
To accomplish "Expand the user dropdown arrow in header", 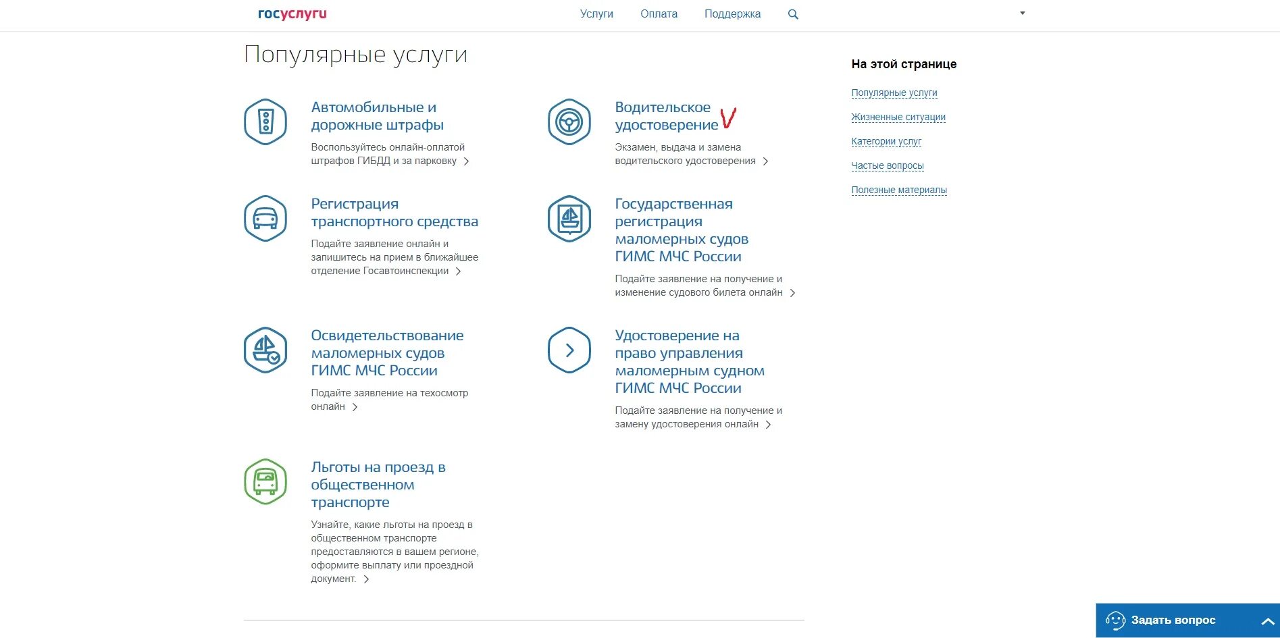I will [1023, 14].
